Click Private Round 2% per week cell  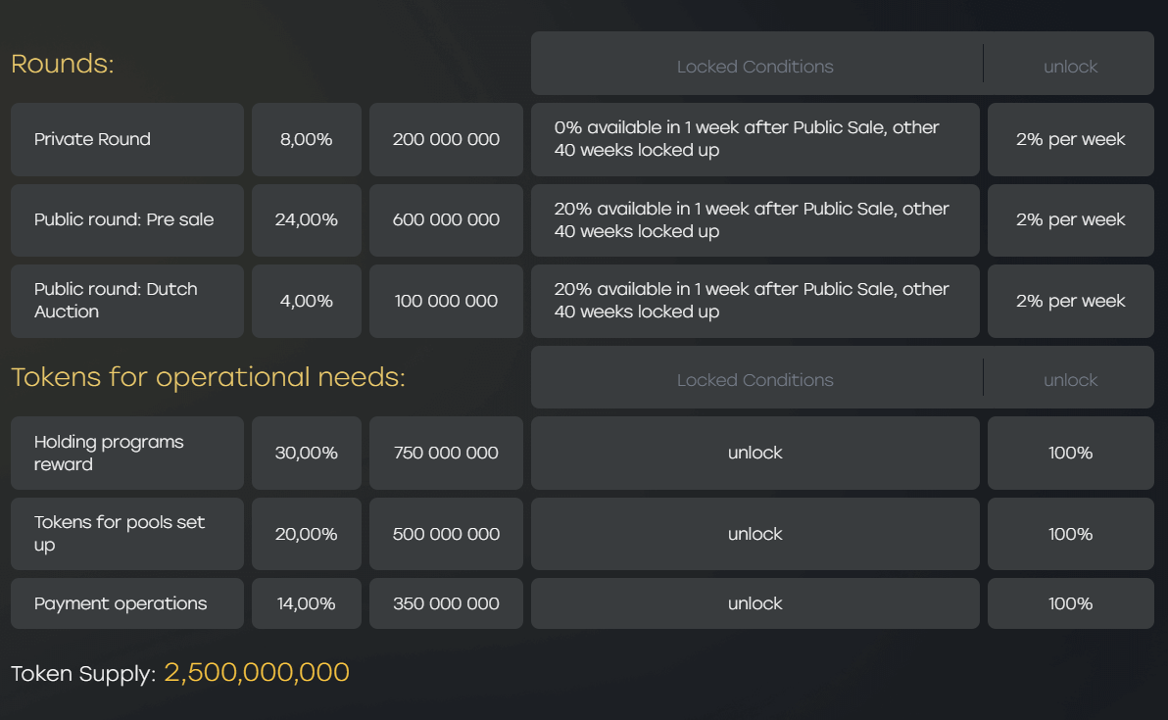(x=1070, y=139)
